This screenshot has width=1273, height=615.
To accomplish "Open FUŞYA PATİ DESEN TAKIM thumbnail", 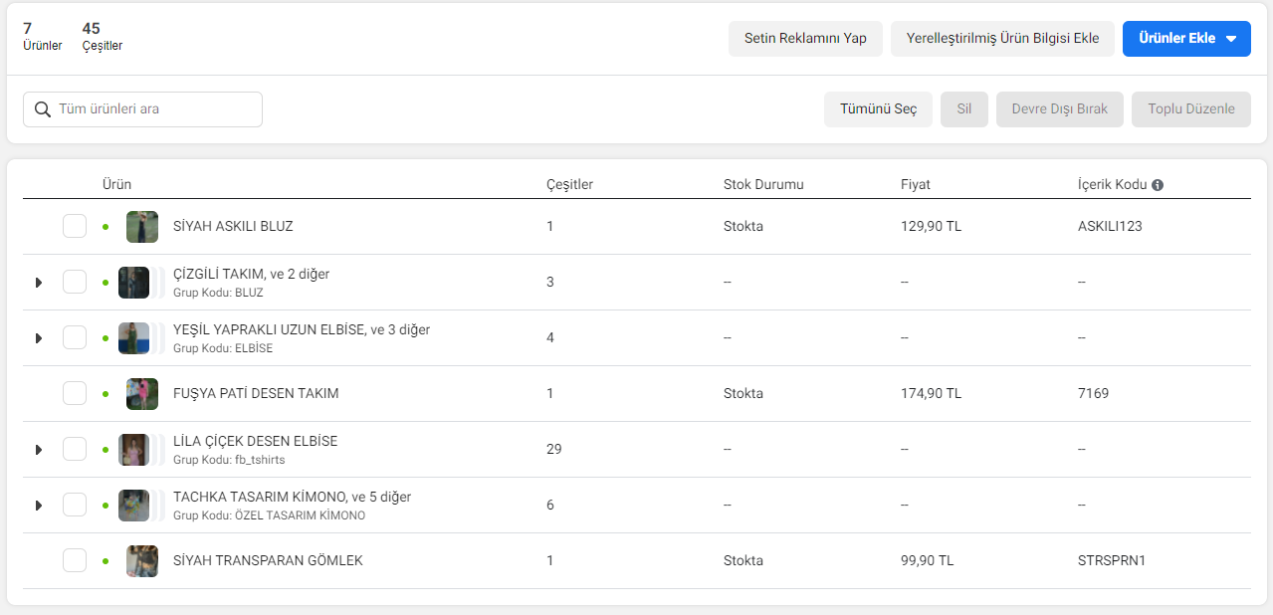I will click(x=142, y=394).
